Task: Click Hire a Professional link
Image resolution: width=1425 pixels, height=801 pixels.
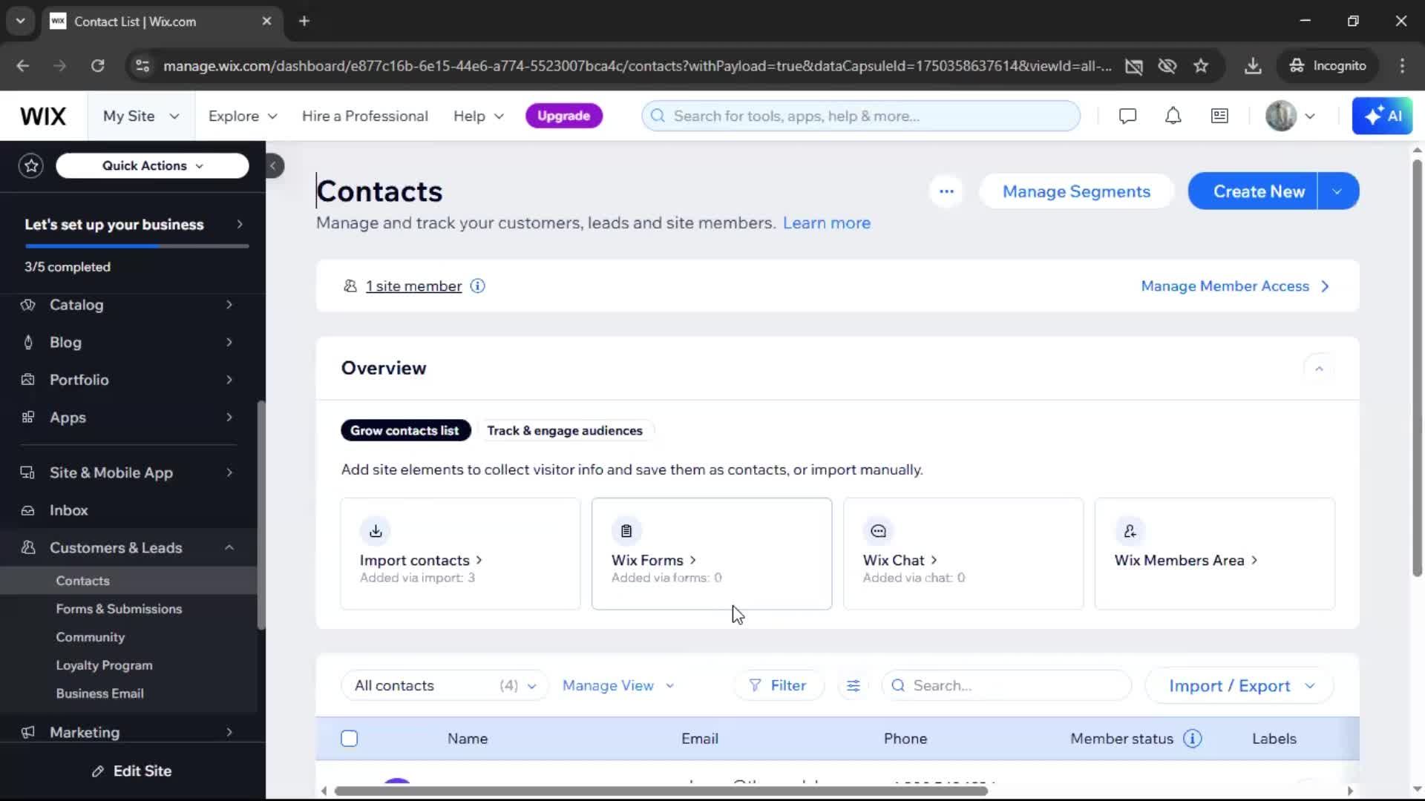Action: [x=365, y=116]
